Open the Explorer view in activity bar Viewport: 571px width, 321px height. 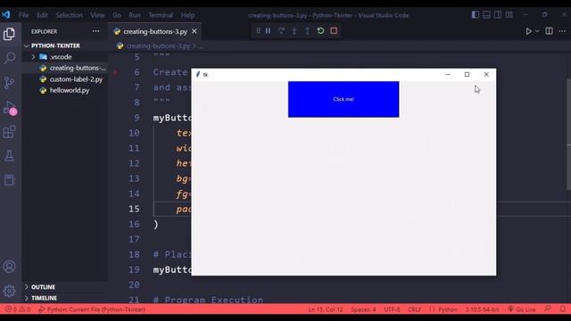pyautogui.click(x=9, y=34)
